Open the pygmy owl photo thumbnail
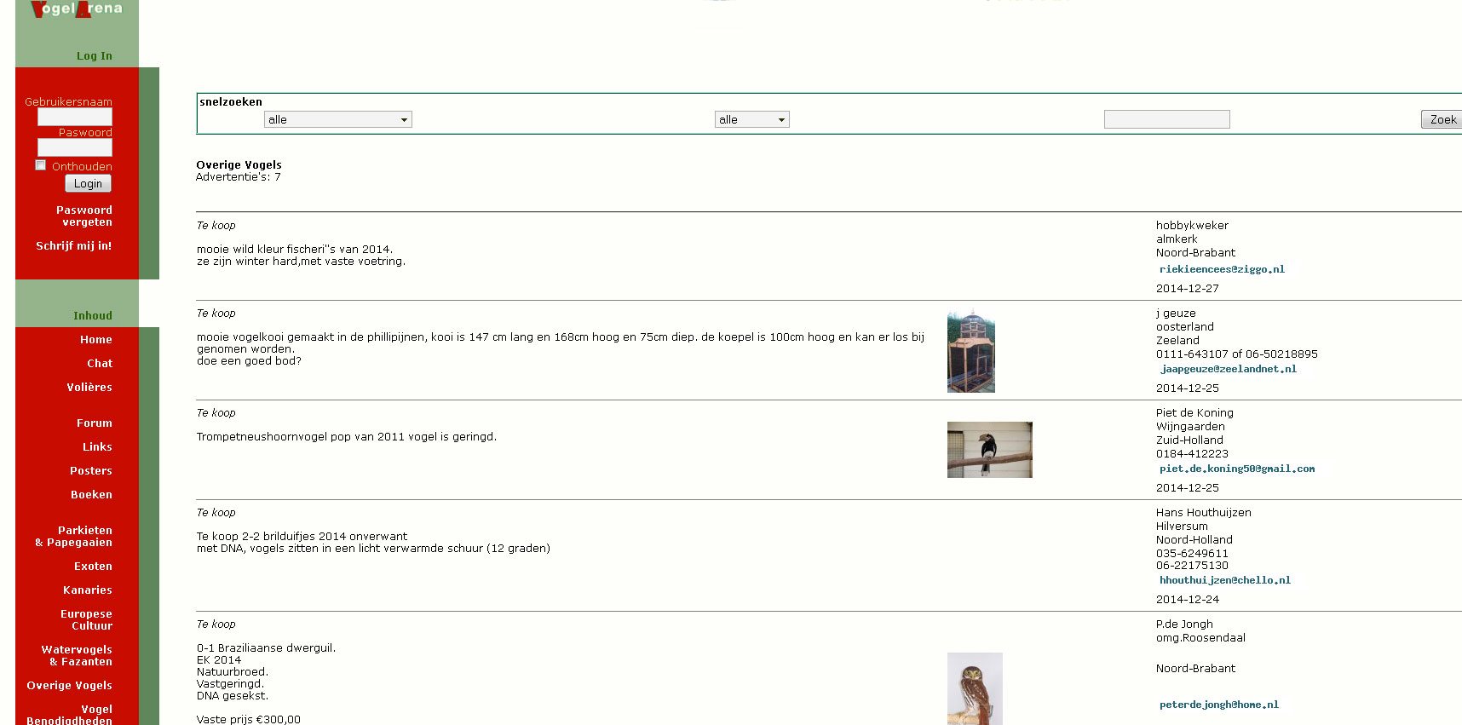 click(975, 688)
